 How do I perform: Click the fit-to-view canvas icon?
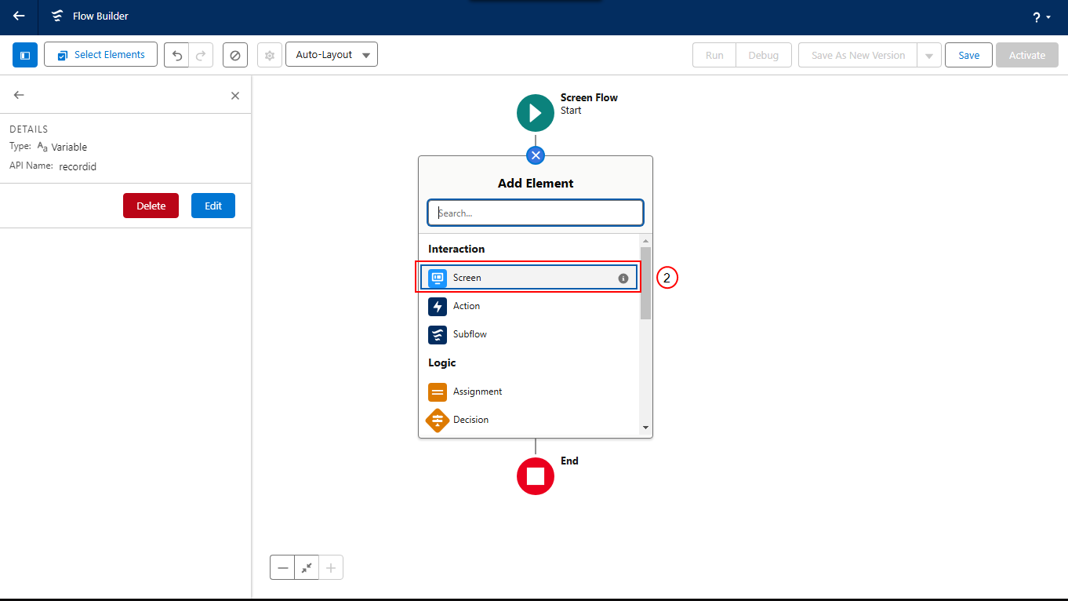[x=307, y=567]
